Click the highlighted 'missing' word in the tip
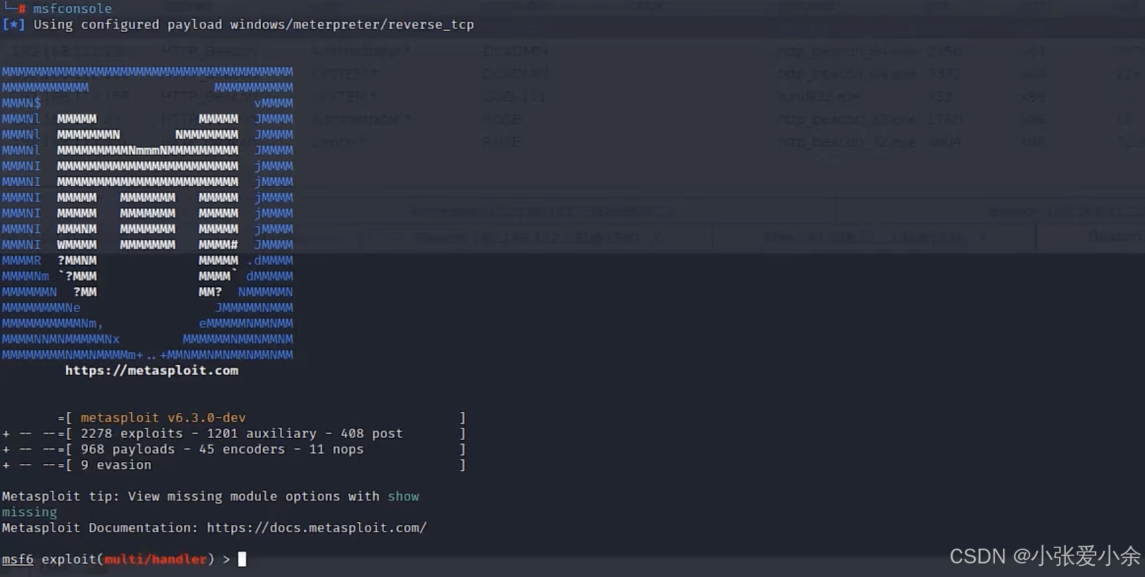Image resolution: width=1145 pixels, height=577 pixels. (x=30, y=512)
